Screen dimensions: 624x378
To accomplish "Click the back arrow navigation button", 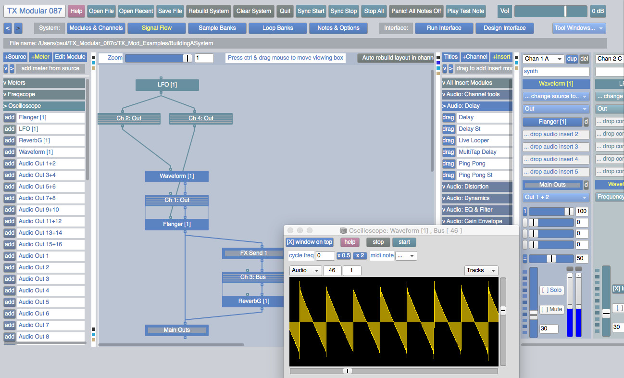I will click(x=8, y=28).
